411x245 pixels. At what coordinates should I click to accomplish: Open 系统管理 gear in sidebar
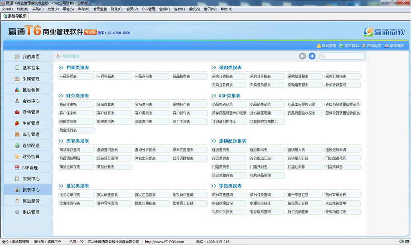(x=17, y=212)
